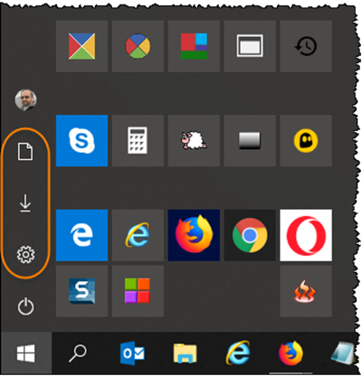
Task: Open the clock history tile
Action: (x=306, y=46)
